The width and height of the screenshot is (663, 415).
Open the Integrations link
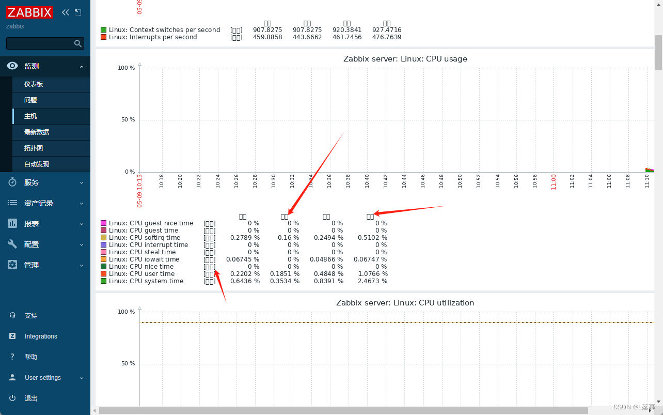click(x=41, y=336)
